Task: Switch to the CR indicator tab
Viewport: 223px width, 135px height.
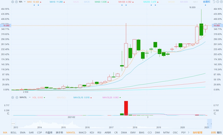Action: coord(116,132)
